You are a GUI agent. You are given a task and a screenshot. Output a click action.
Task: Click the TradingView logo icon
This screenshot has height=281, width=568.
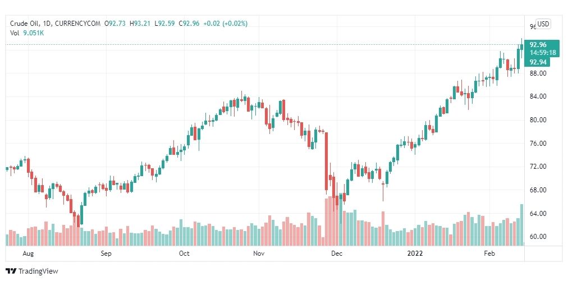coord(11,271)
